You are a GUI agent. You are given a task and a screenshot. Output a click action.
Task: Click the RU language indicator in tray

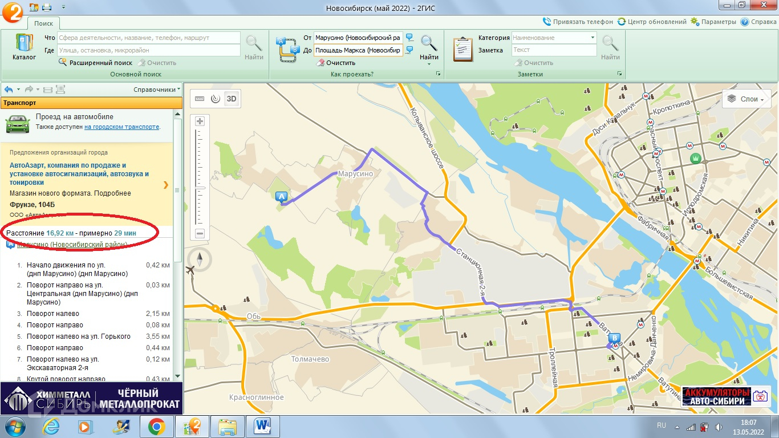(662, 426)
